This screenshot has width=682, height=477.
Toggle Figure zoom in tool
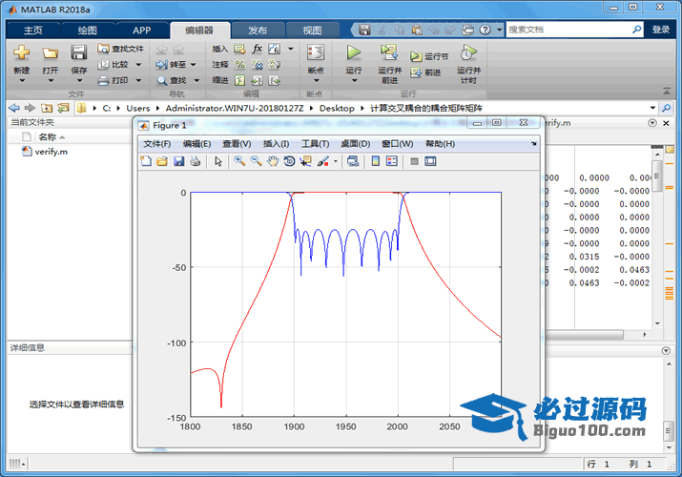(239, 161)
